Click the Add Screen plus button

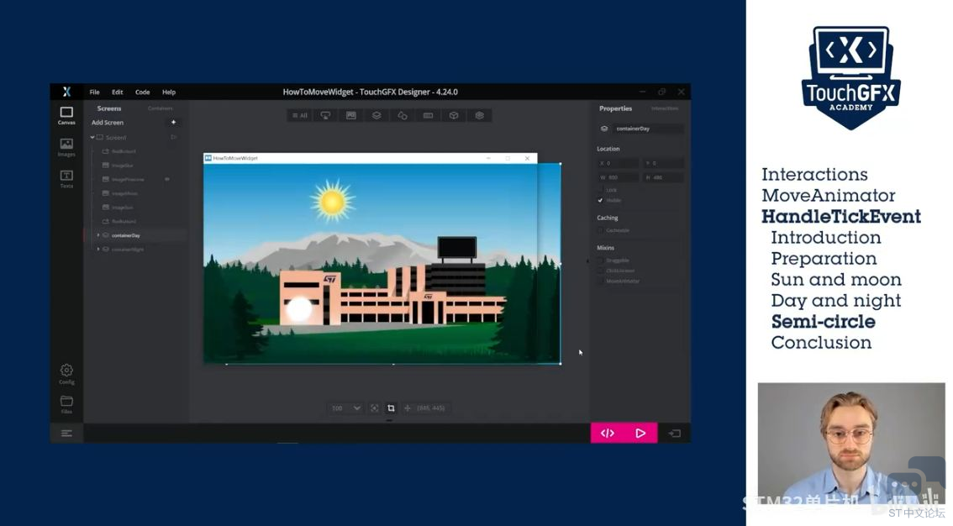click(x=174, y=123)
